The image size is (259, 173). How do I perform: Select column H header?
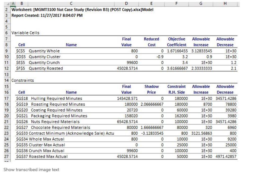click(225, 4)
